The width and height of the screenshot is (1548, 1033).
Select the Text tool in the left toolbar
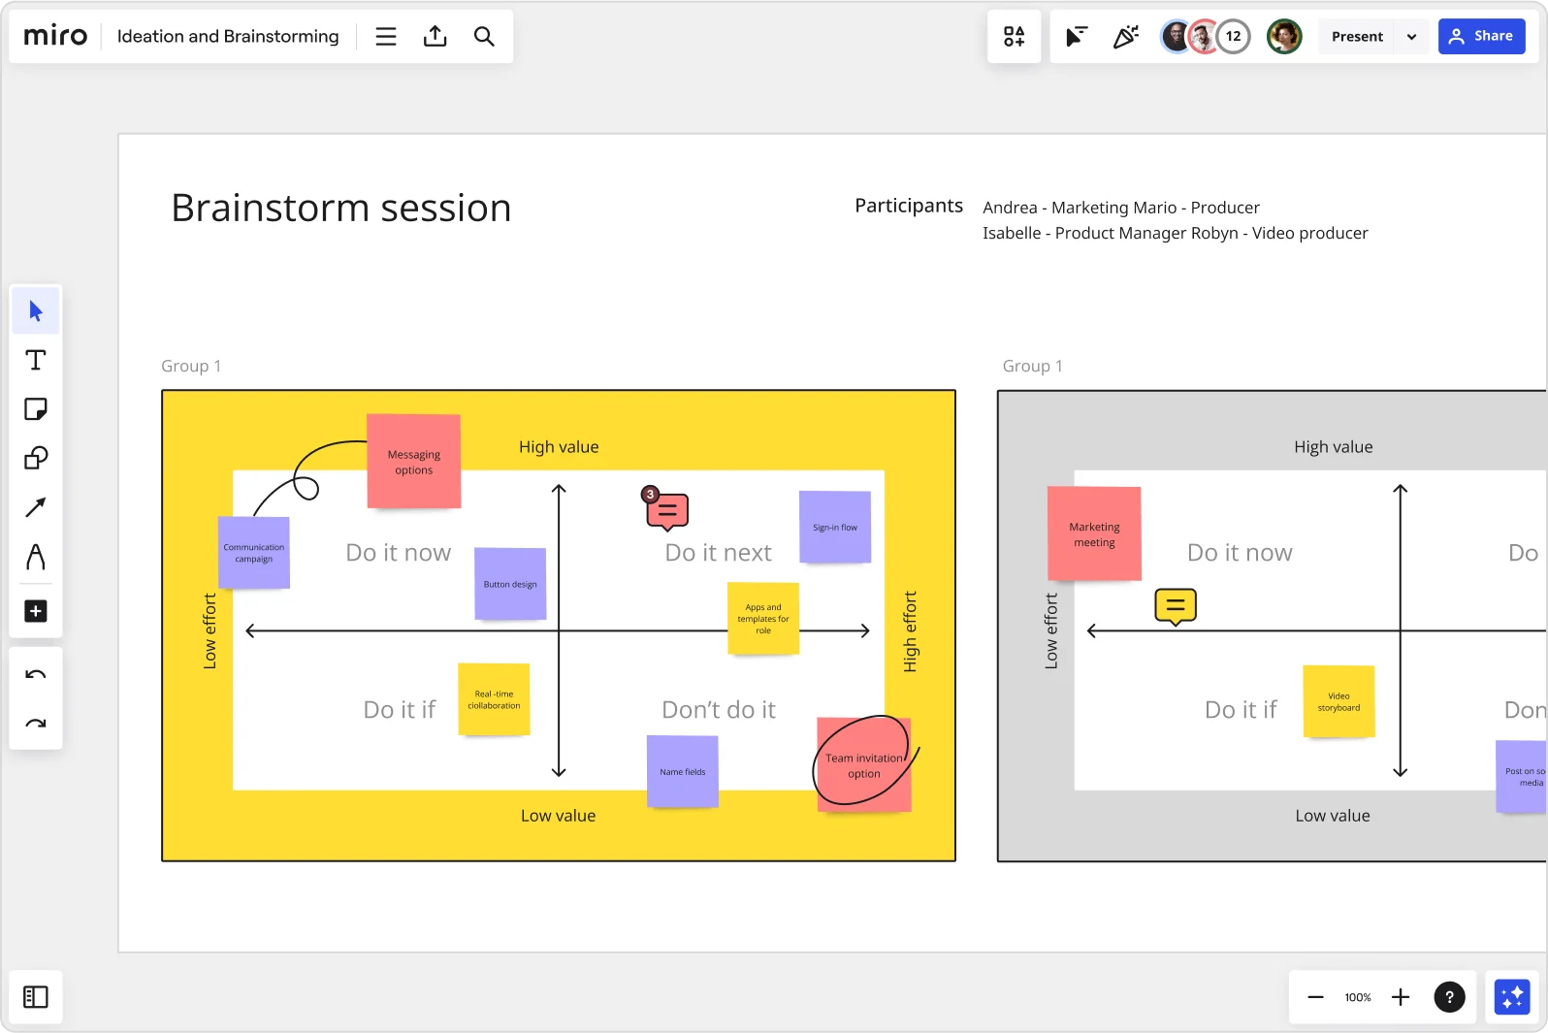point(36,361)
